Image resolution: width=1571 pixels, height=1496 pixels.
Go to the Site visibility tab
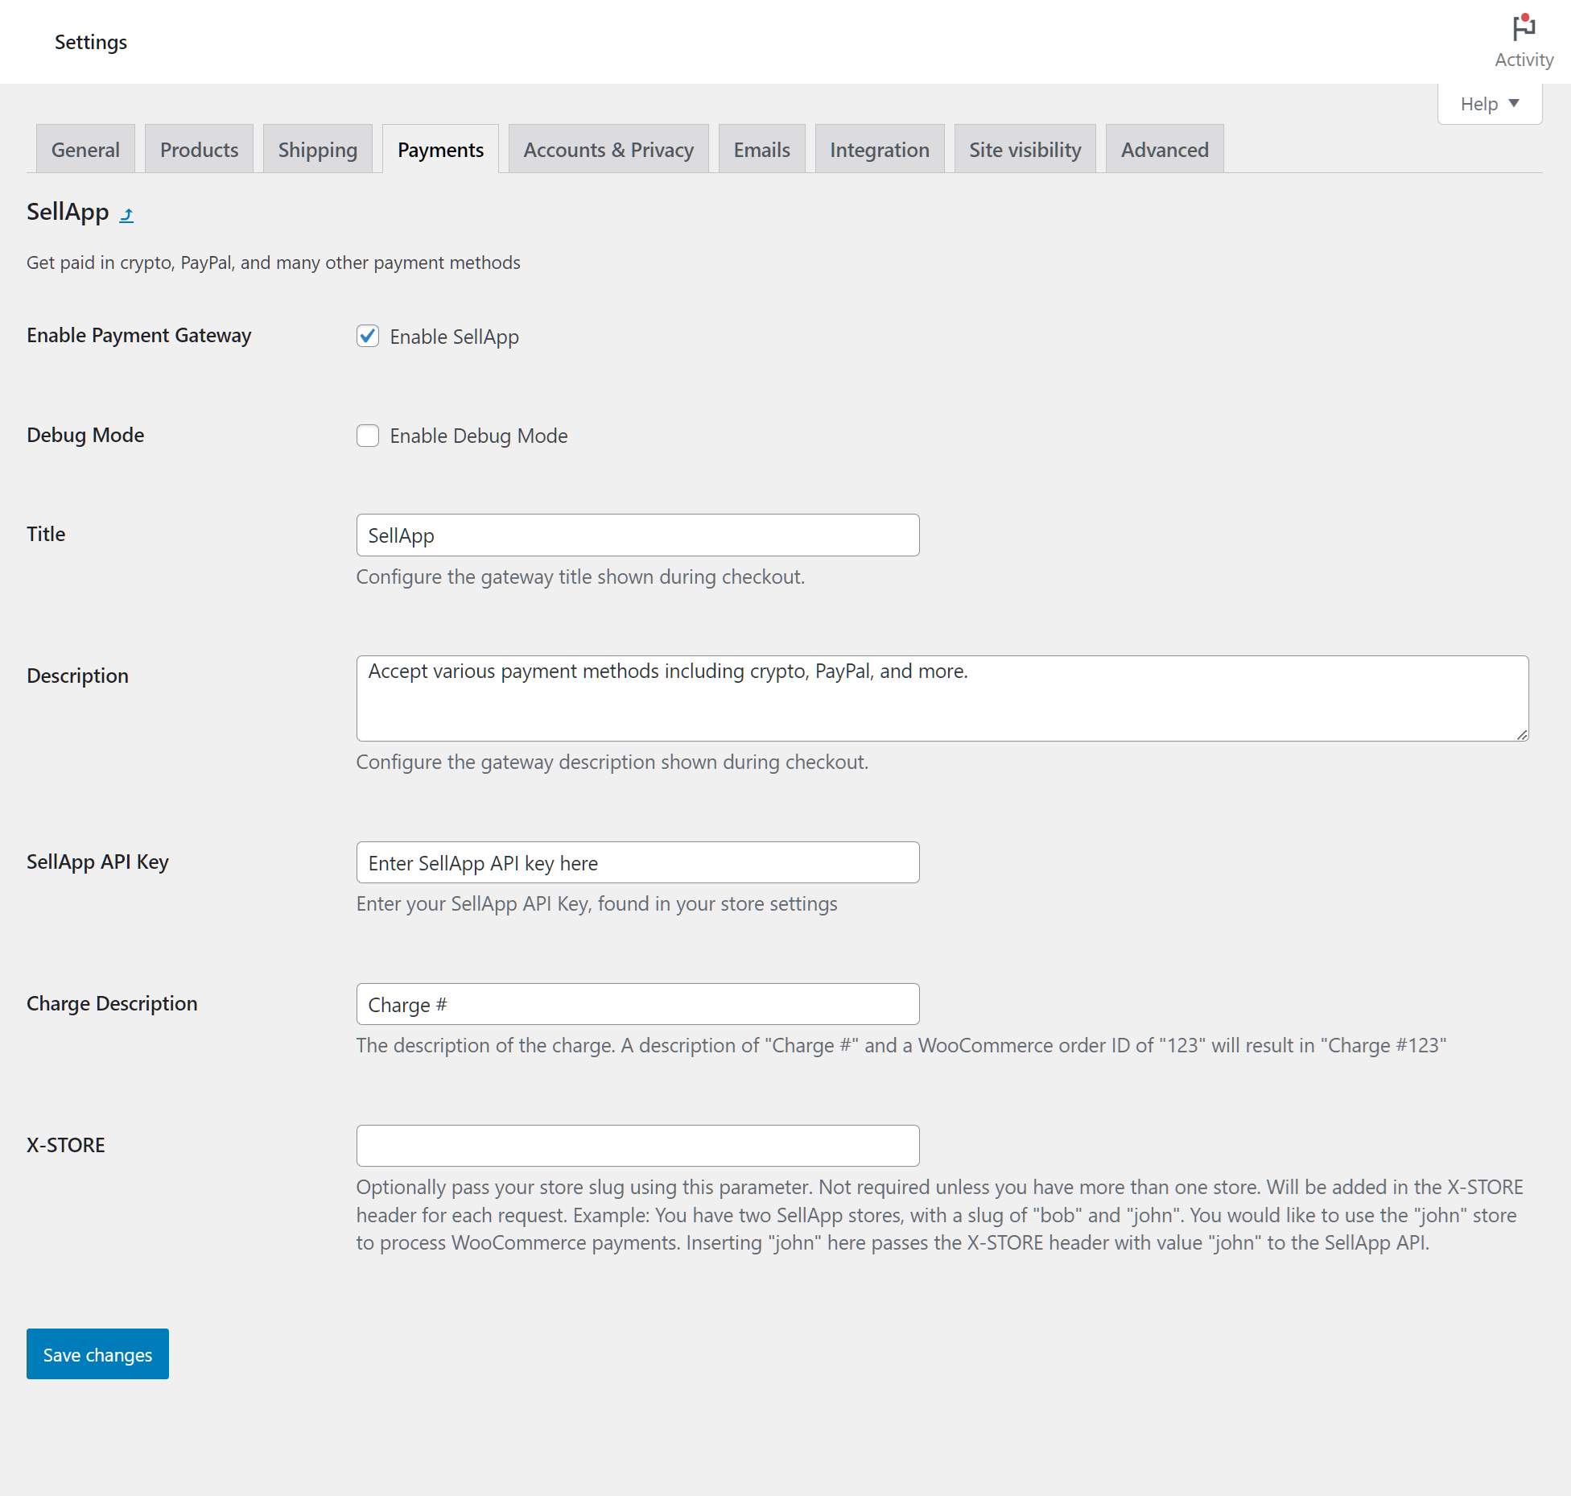pos(1025,149)
